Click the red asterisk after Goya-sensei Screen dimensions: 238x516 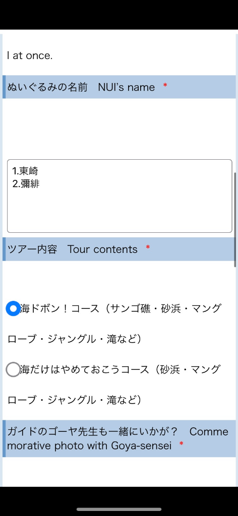(181, 444)
